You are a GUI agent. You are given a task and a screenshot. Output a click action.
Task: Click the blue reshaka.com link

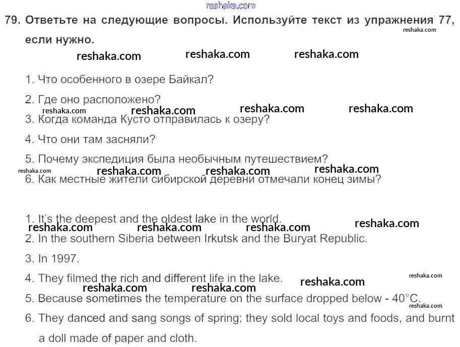(x=231, y=6)
